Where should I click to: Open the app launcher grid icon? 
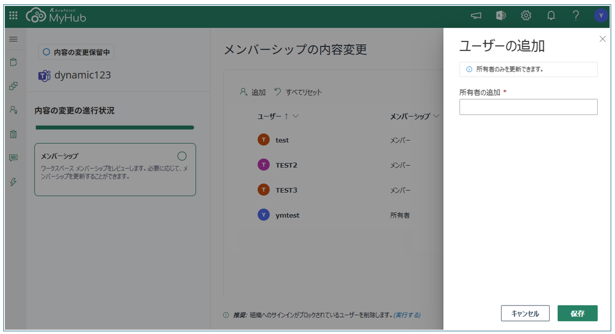[x=13, y=15]
